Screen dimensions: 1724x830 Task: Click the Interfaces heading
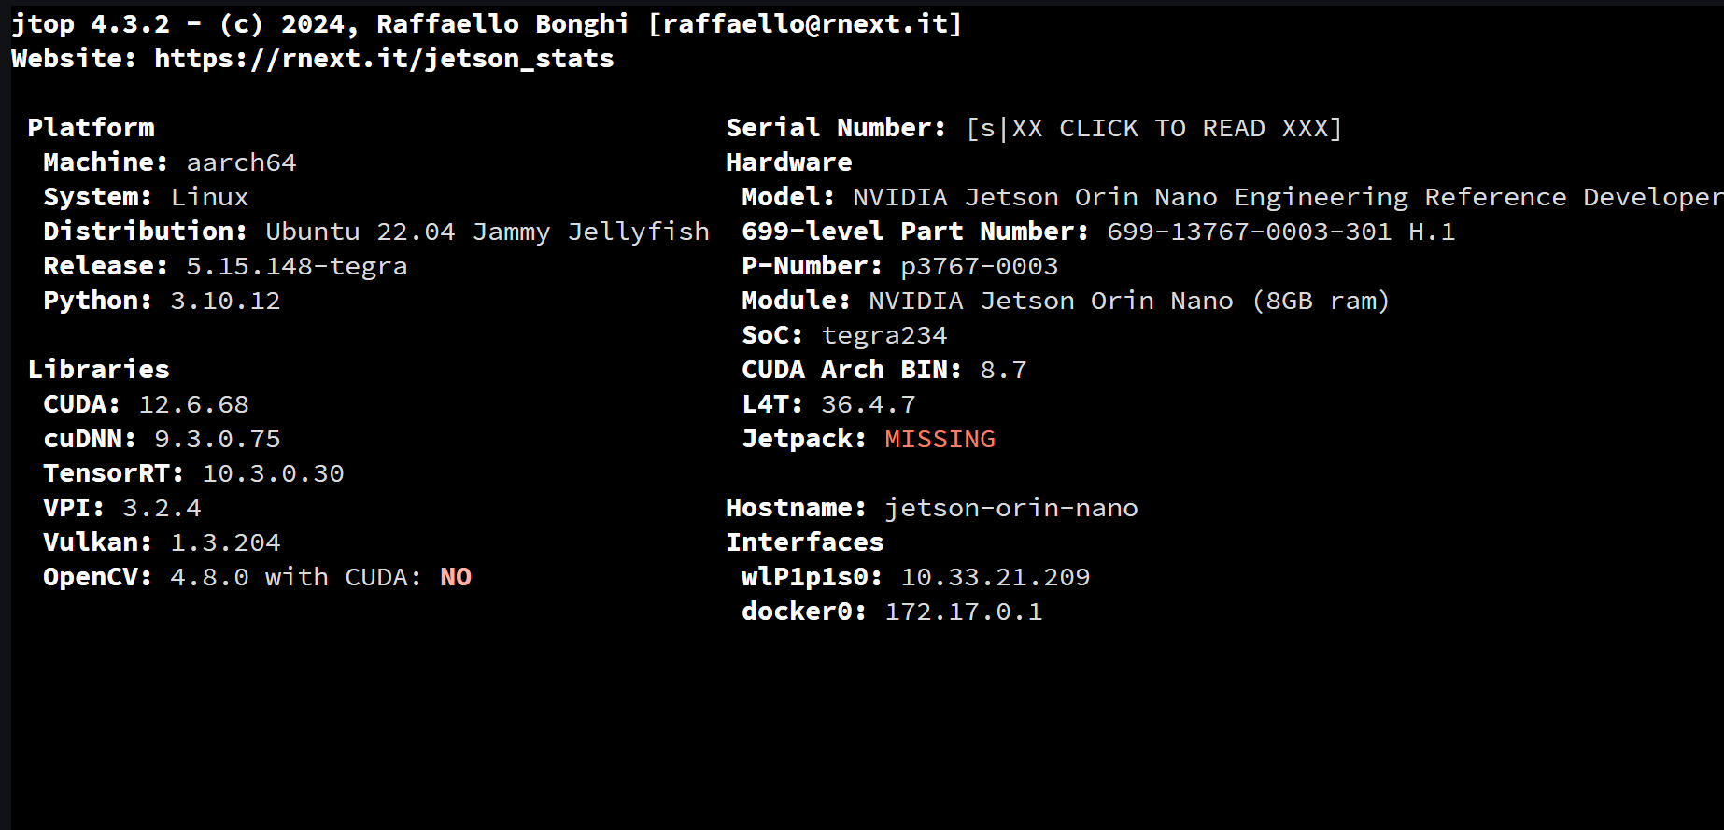[x=805, y=542]
